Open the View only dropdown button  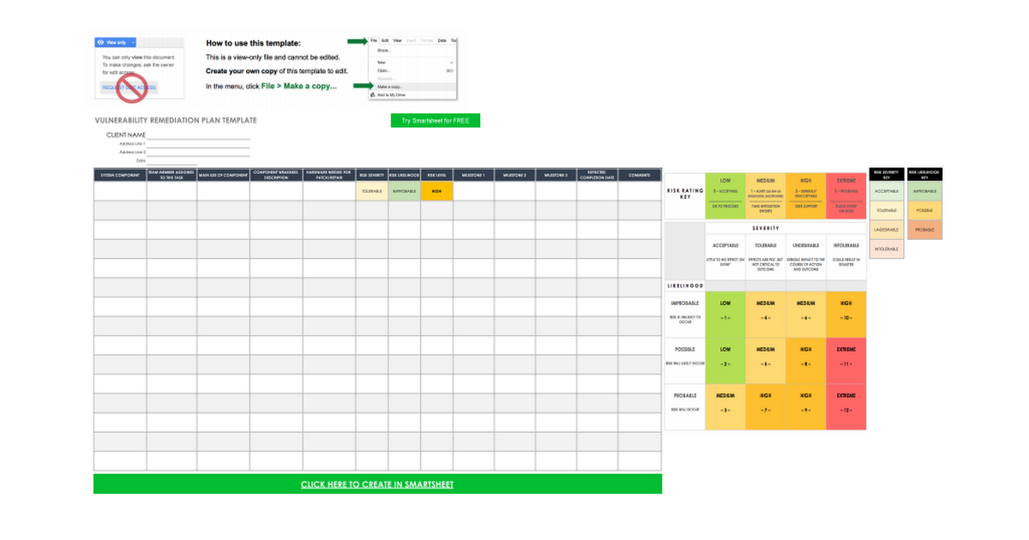point(117,41)
